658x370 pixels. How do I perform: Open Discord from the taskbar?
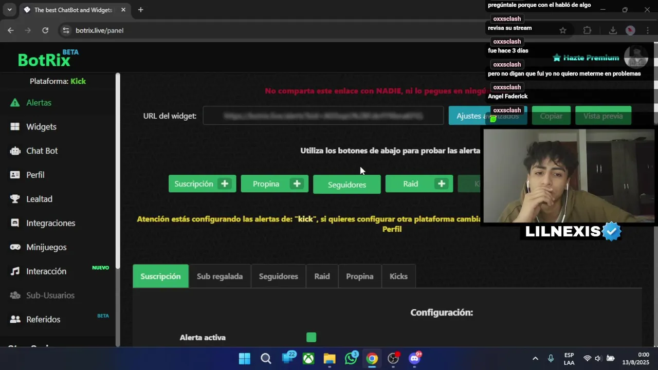pos(415,358)
